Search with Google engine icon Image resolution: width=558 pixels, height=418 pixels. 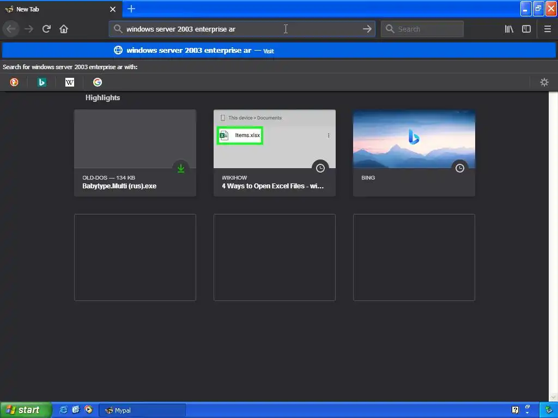[97, 83]
